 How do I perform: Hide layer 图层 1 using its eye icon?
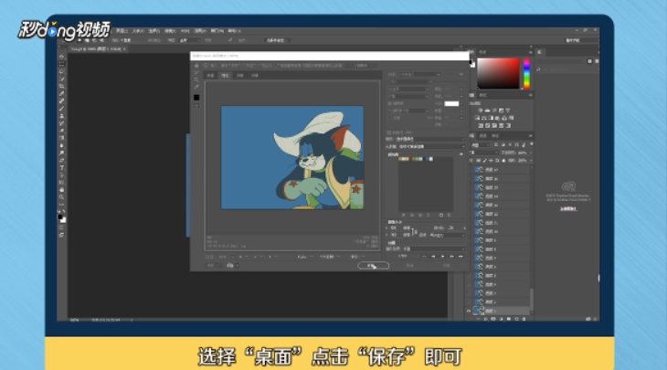(469, 311)
